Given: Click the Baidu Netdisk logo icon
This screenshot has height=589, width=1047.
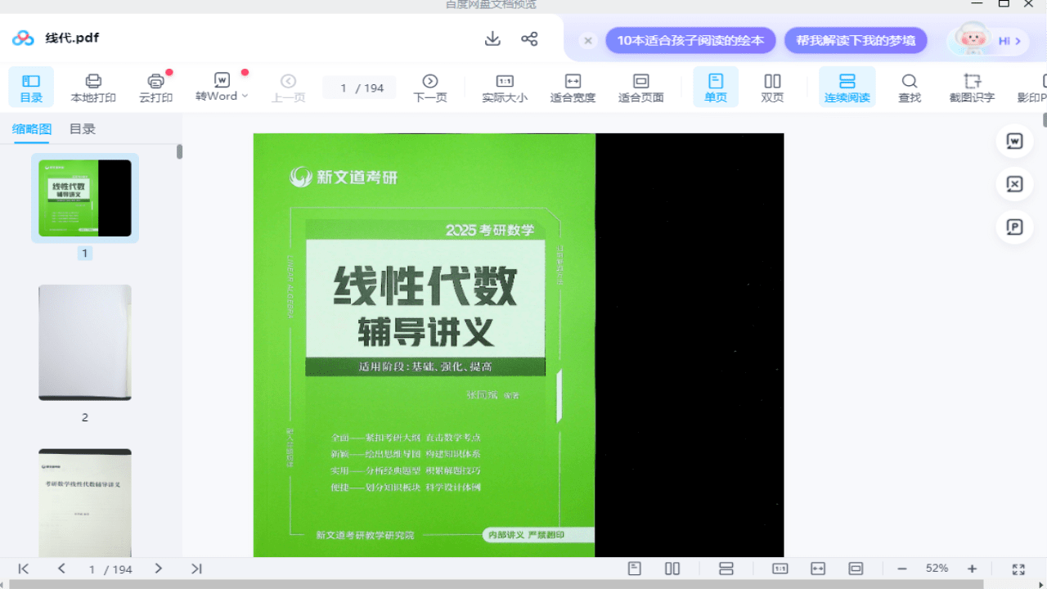Looking at the screenshot, I should pos(23,38).
